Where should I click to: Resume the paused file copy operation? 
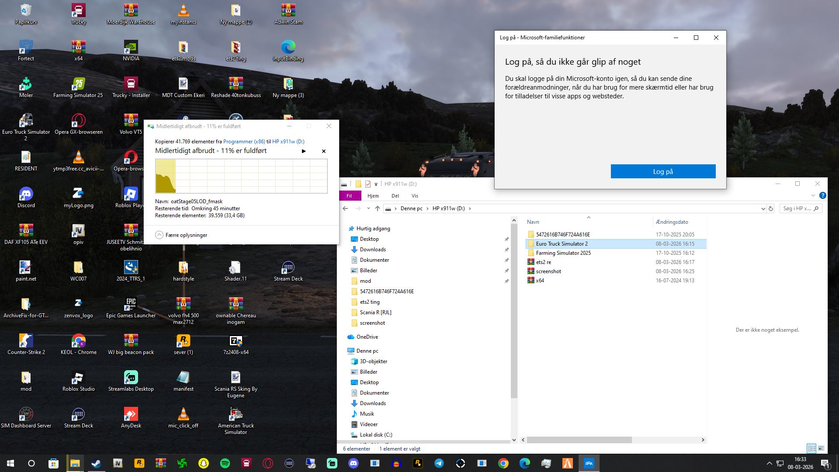pyautogui.click(x=304, y=151)
